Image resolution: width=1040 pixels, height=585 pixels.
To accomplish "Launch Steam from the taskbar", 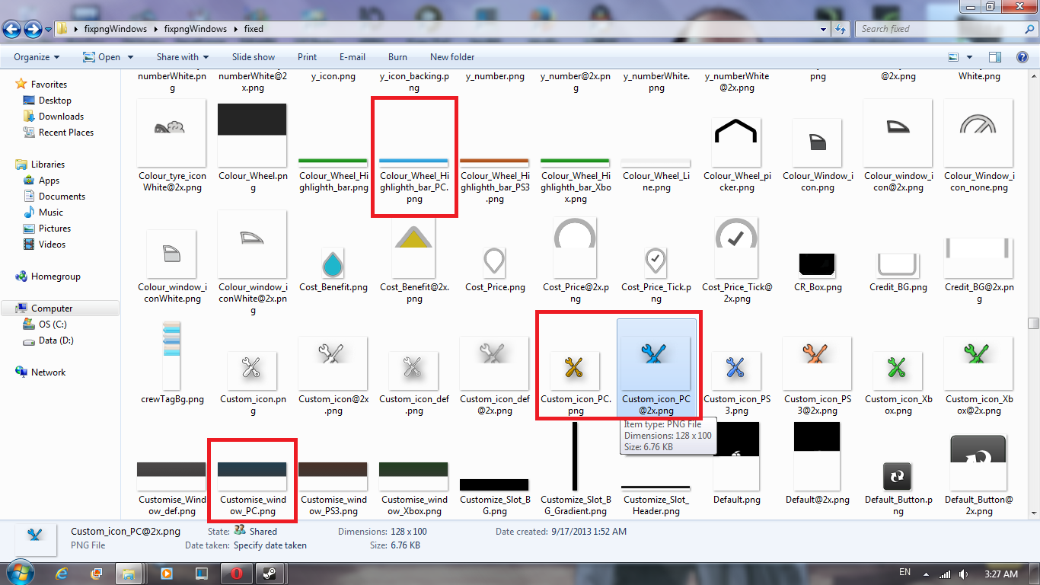I will [270, 574].
